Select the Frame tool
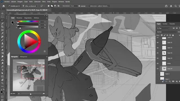The height and width of the screenshot is (101, 180). [2, 30]
